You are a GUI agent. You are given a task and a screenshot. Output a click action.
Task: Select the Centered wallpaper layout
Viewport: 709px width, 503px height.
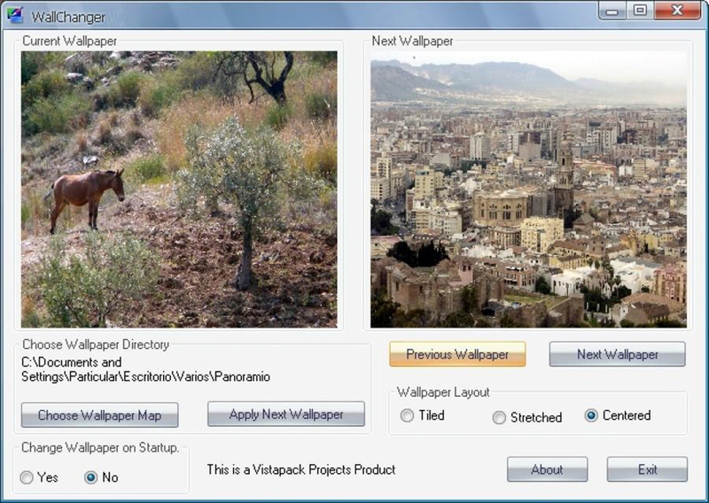[x=591, y=415]
